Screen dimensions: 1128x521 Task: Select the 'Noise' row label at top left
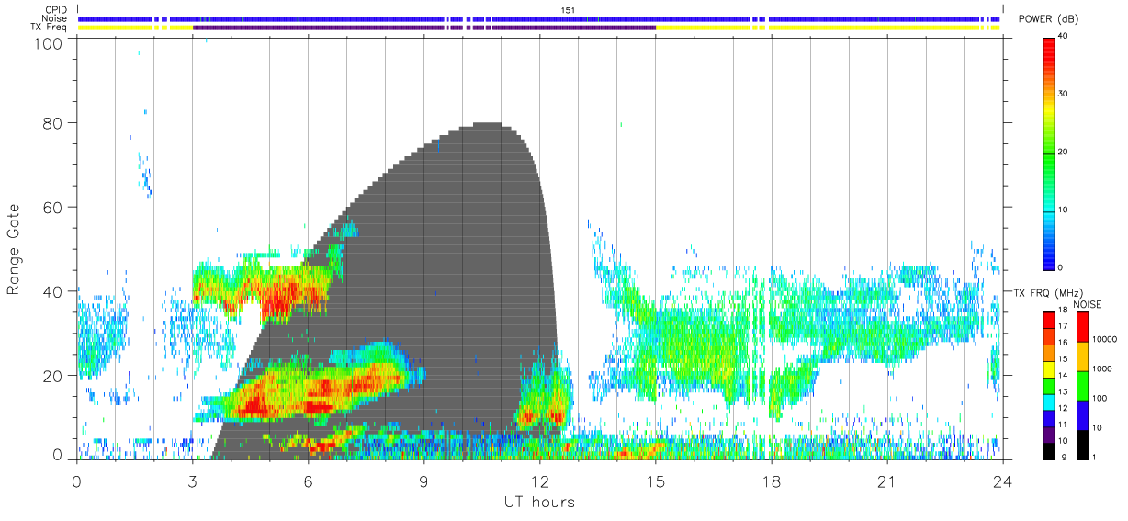54,19
